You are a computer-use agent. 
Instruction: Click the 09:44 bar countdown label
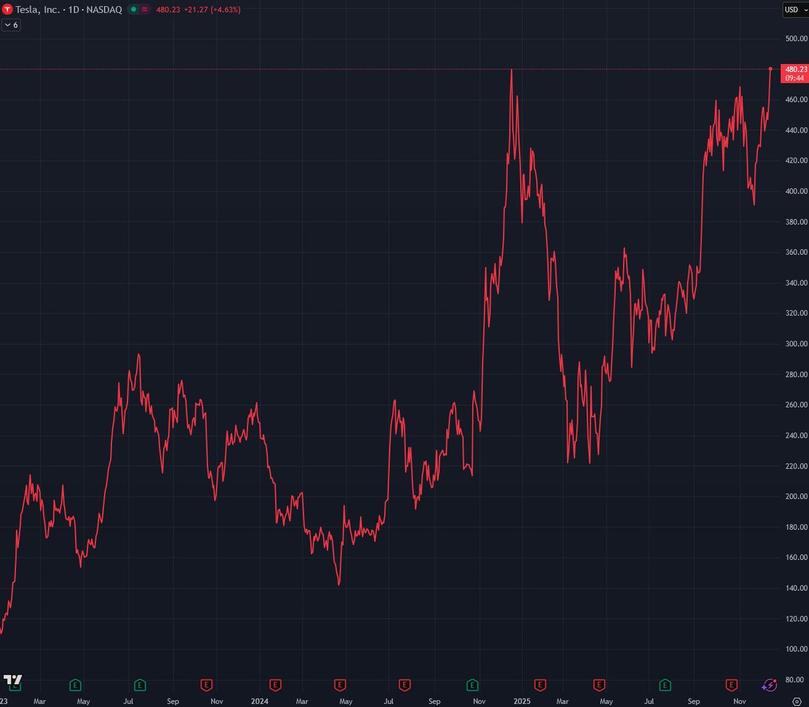tap(796, 78)
